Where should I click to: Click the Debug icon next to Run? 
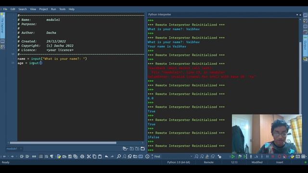240,157
